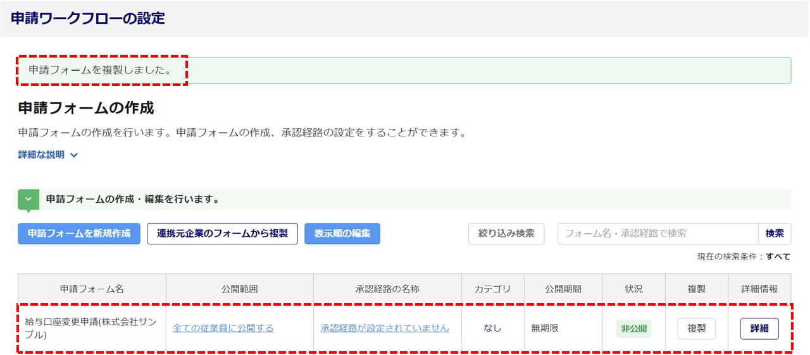Open 詳細 for the 給与口座変更申請 form

[759, 329]
